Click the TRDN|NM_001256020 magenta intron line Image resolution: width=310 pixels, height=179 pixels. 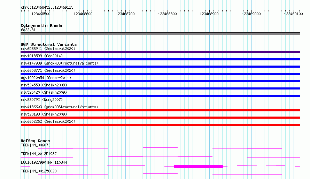pyautogui.click(x=160, y=174)
